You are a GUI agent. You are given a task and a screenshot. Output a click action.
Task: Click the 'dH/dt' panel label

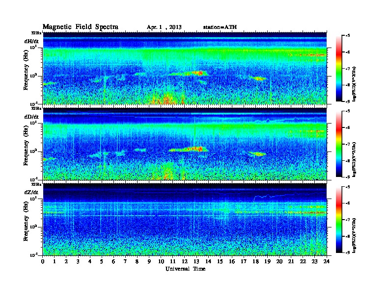click(x=31, y=41)
